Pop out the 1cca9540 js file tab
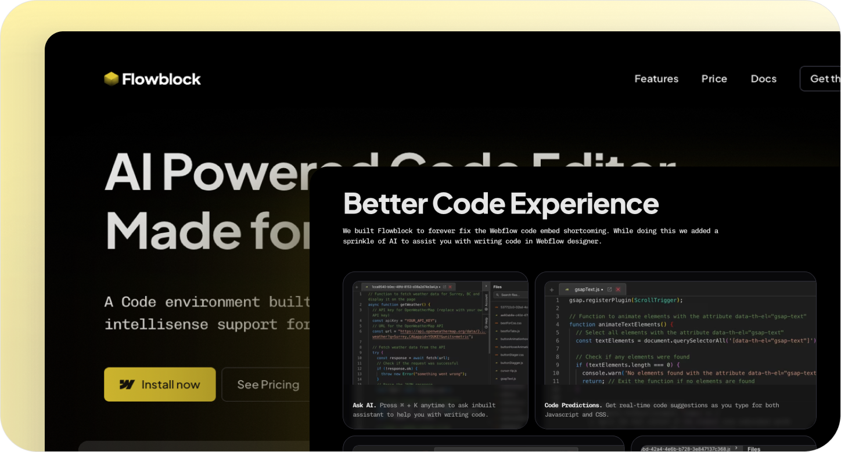 point(444,287)
